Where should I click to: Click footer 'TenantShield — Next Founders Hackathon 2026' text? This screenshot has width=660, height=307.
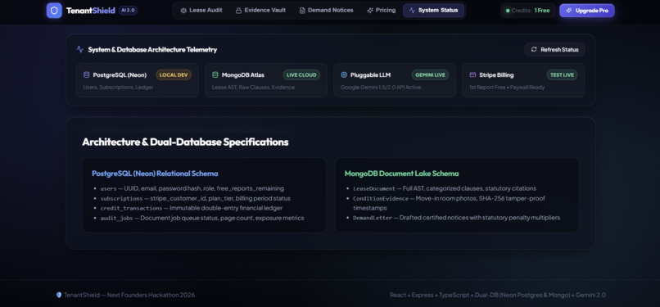[x=129, y=295]
